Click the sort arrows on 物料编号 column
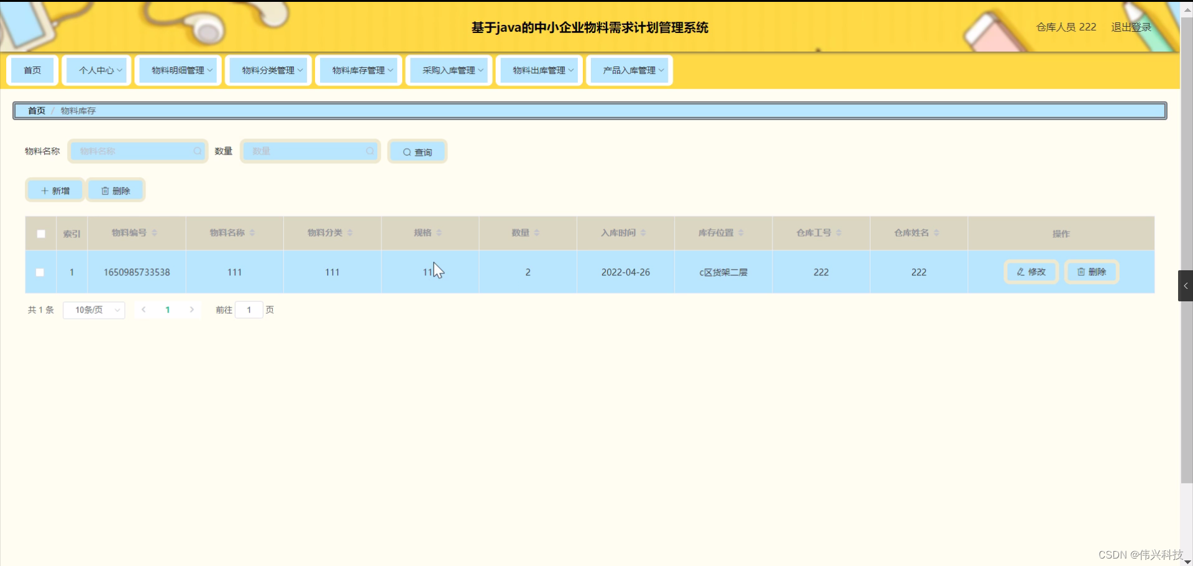This screenshot has width=1193, height=566. coord(154,233)
